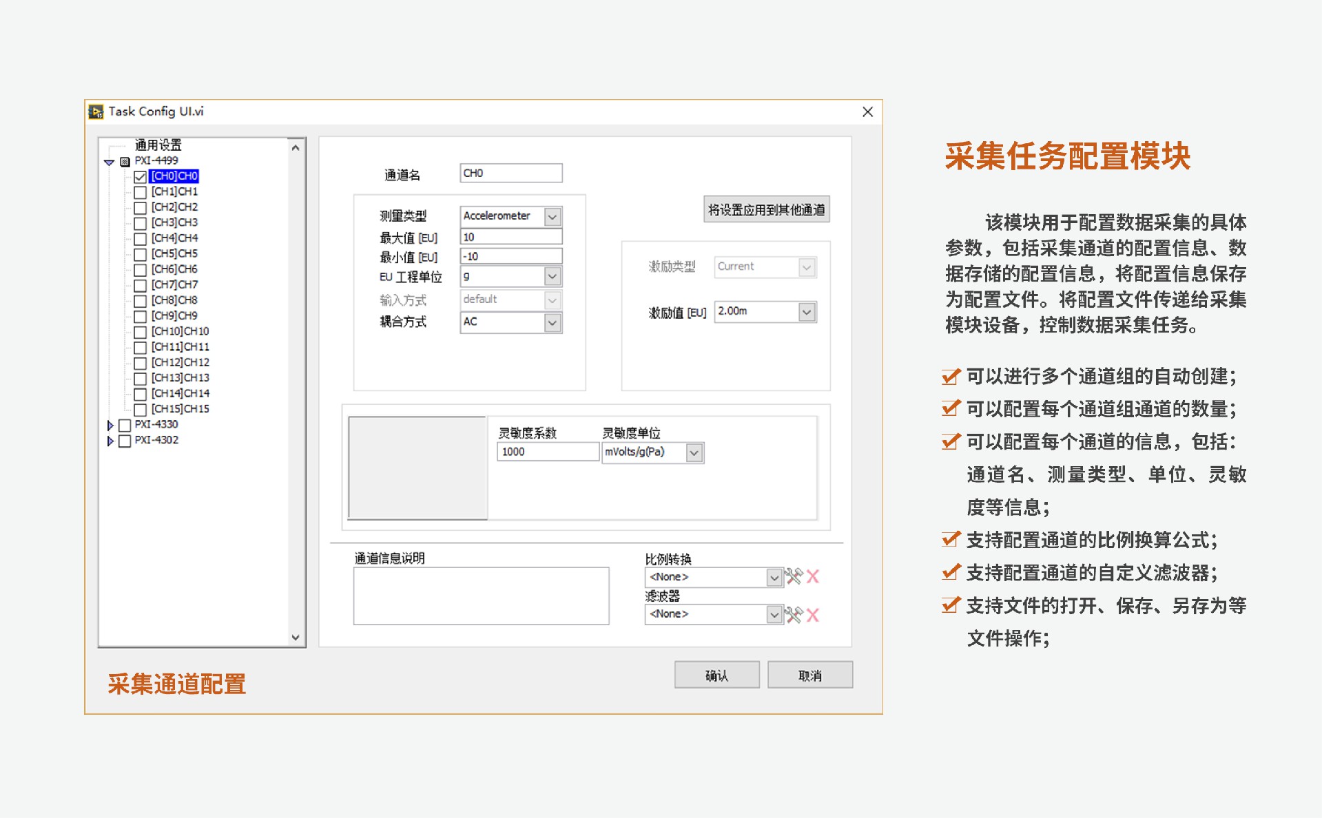Uncheck the [CH0]CH0 channel checkbox
1322x818 pixels.
[140, 177]
